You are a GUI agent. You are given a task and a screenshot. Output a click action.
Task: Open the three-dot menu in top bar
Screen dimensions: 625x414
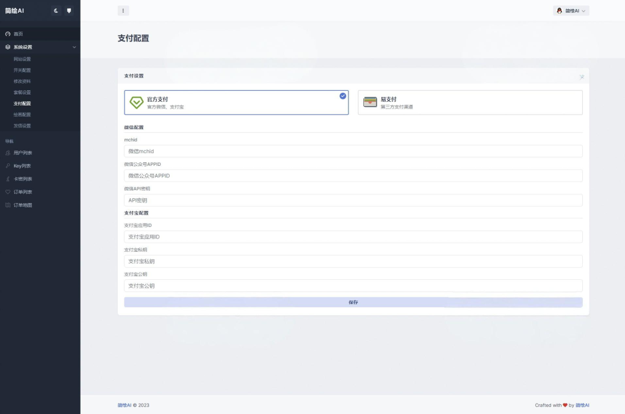(123, 10)
